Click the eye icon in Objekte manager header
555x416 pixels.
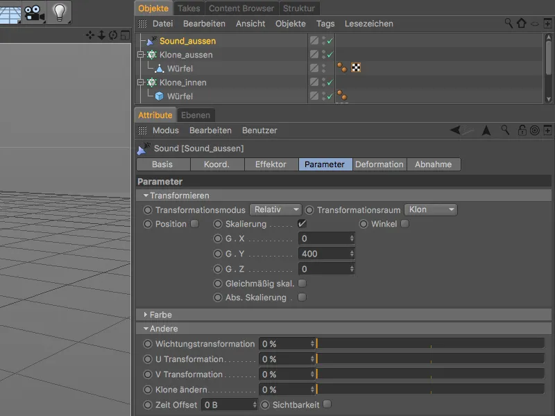tap(534, 24)
